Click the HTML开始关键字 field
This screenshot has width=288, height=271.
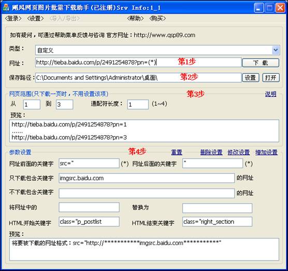pyautogui.click(x=89, y=222)
